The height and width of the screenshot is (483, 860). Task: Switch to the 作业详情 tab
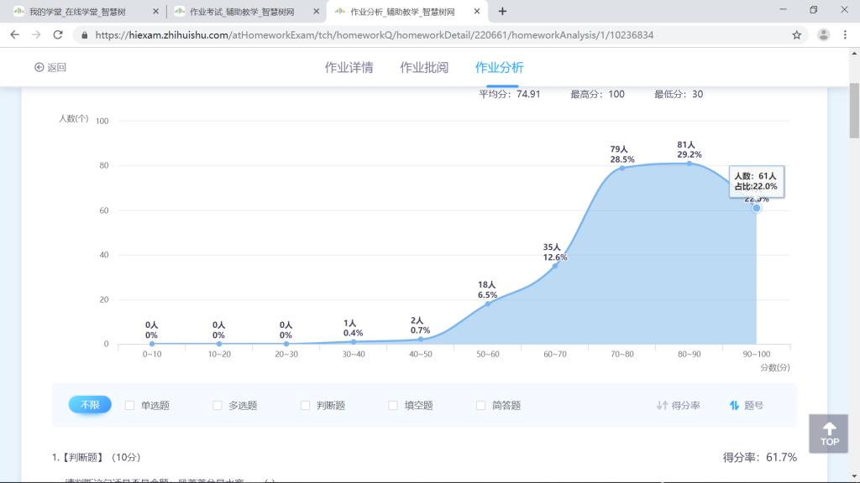[349, 68]
